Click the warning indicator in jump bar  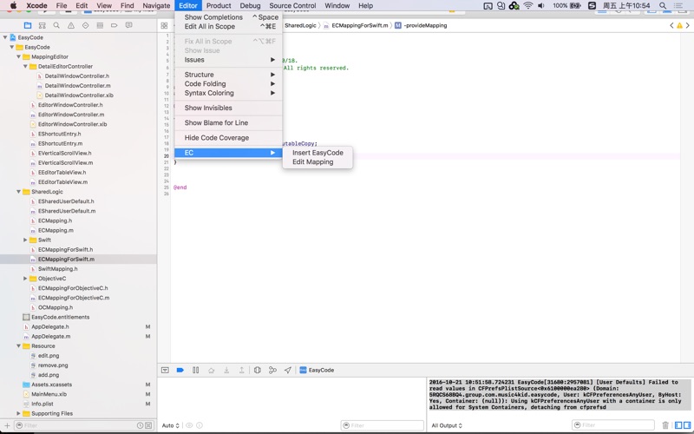point(679,26)
